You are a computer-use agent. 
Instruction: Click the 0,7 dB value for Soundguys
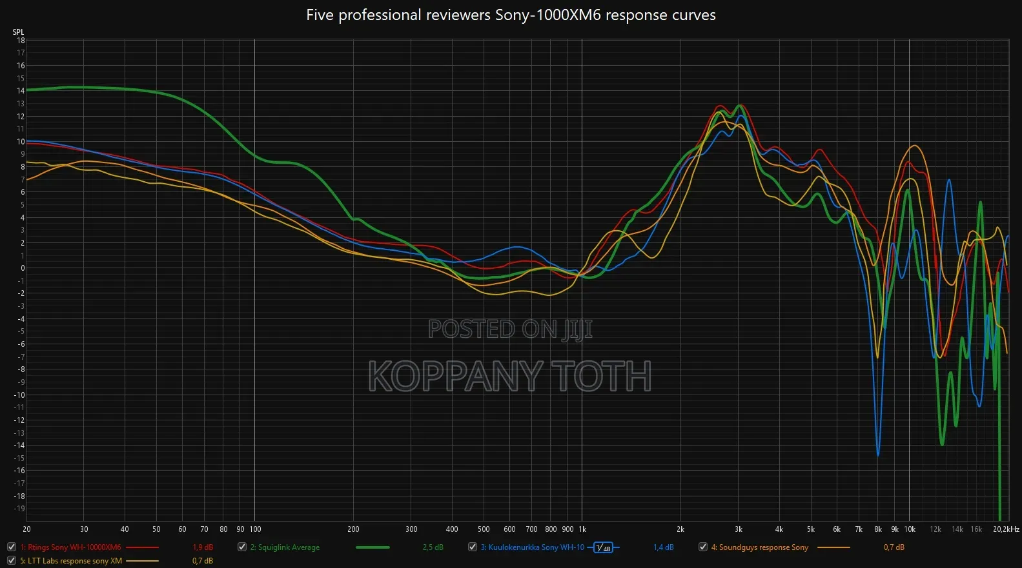(x=894, y=547)
